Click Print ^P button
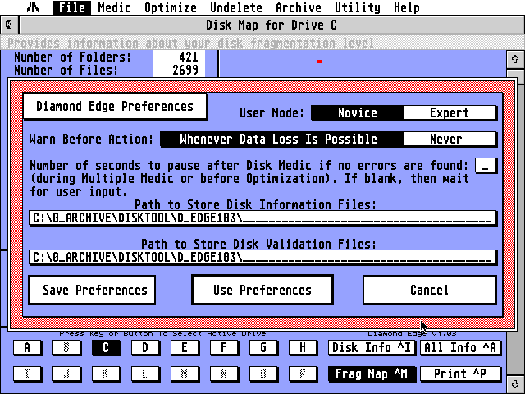Screen dimensions: 525x394 460,373
